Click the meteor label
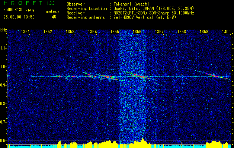This screenshot has height=148, width=234. click(53, 11)
